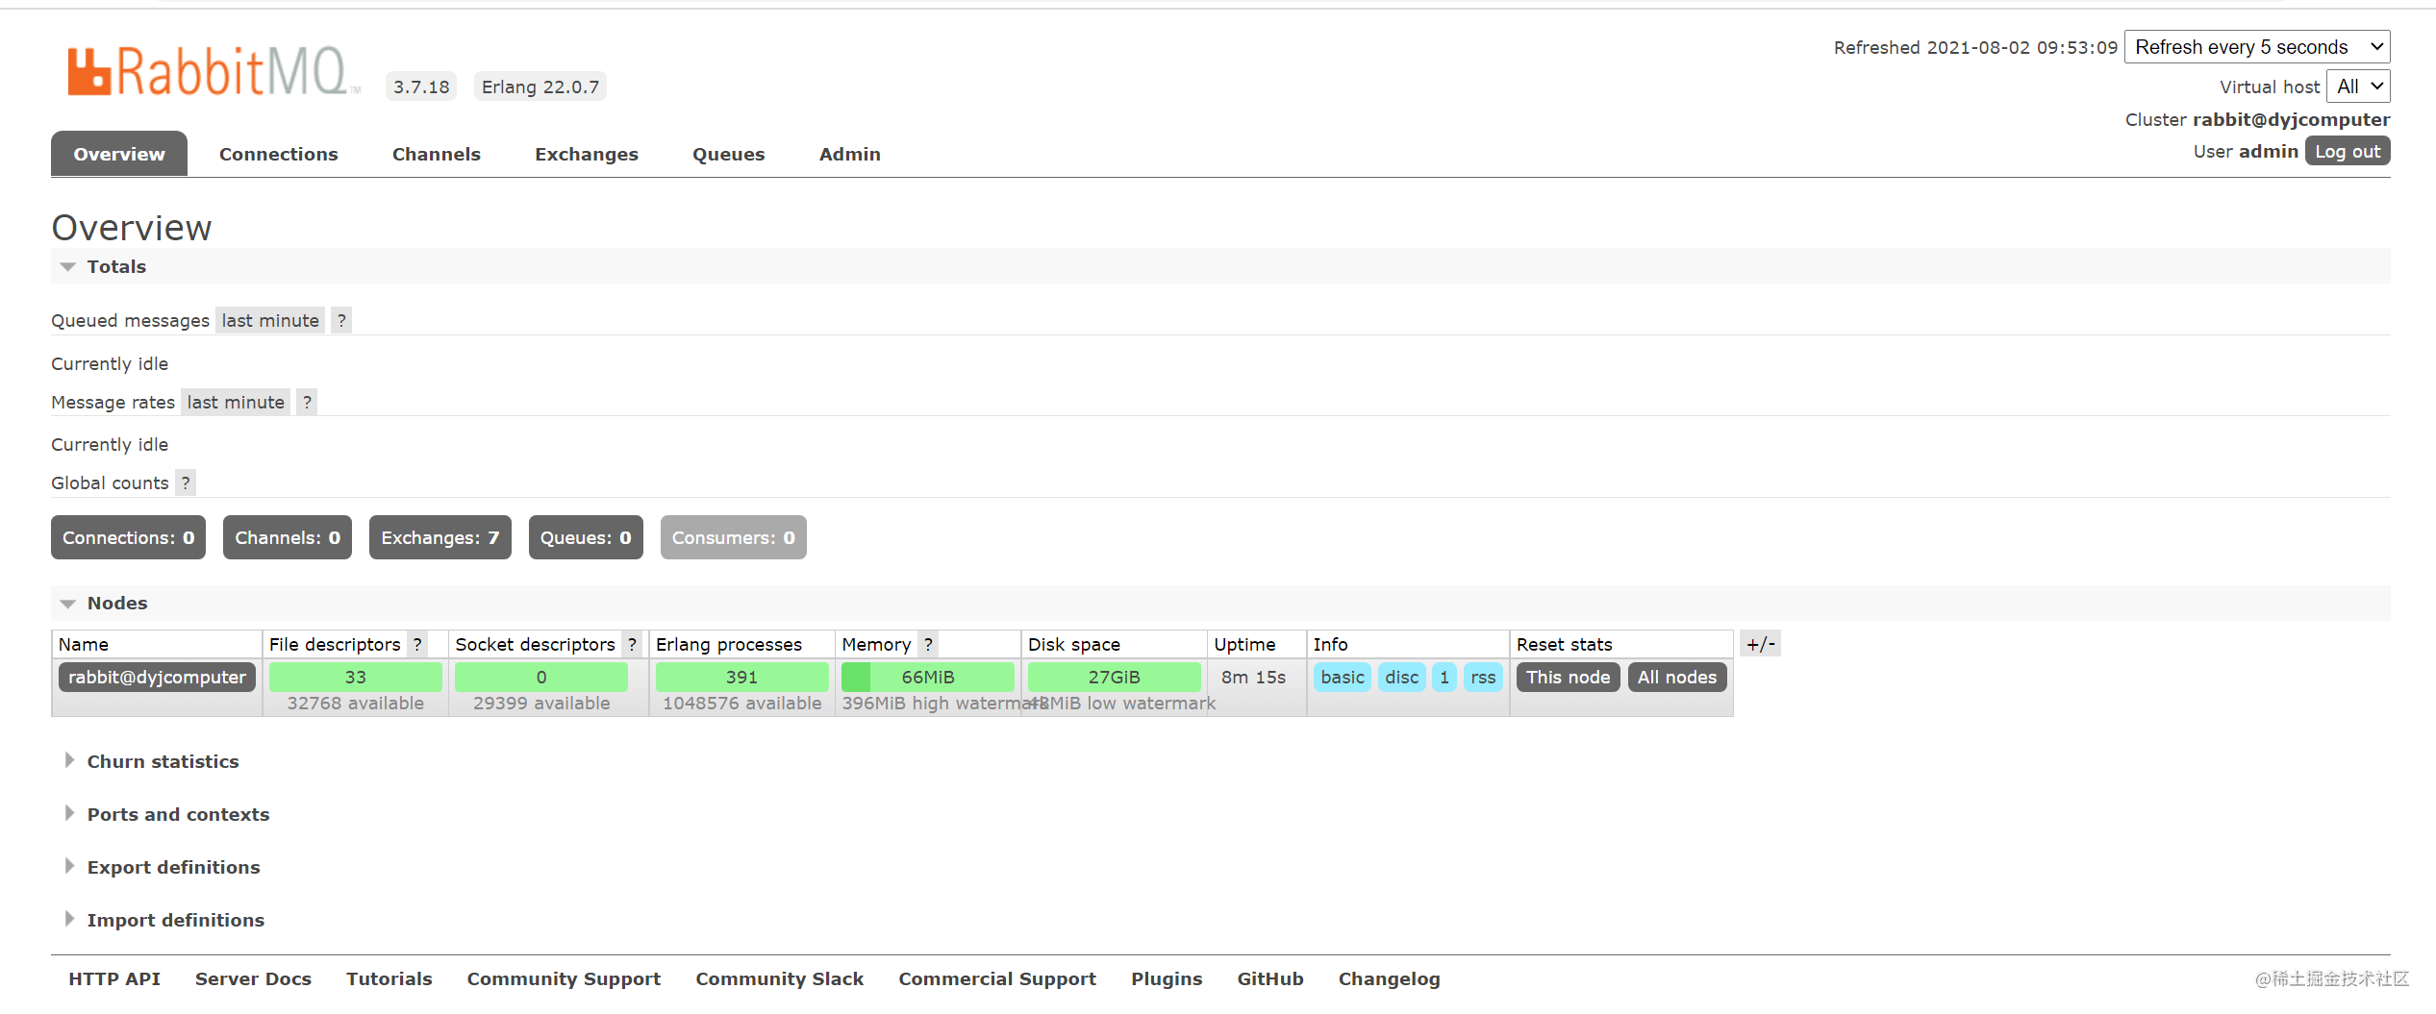Click the Memory usage bar showing 66MiB
Image resolution: width=2436 pixels, height=1014 pixels.
[x=928, y=677]
